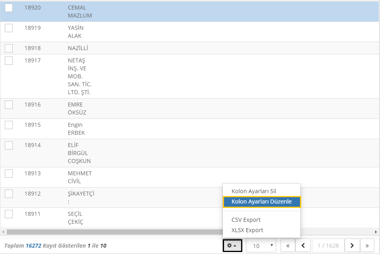Go to the previous page
The image size is (380, 254).
[303, 246]
